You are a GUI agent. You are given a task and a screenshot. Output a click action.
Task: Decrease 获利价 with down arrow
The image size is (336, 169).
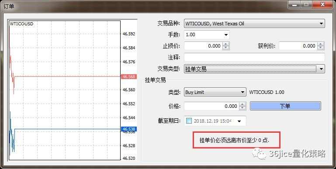pyautogui.click(x=321, y=48)
